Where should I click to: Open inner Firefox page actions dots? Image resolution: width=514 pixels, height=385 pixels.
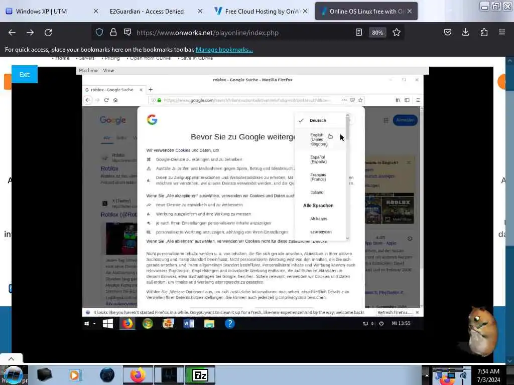click(344, 100)
